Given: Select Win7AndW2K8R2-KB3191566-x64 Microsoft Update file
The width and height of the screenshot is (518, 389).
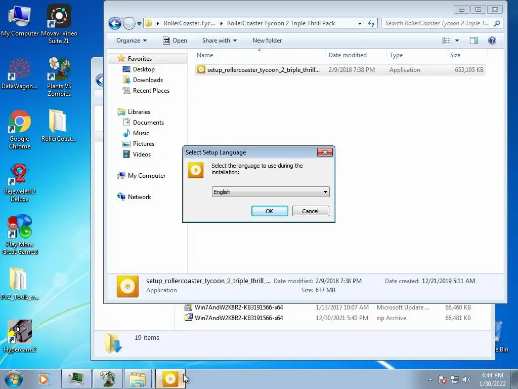Looking at the screenshot, I should (x=327, y=307).
